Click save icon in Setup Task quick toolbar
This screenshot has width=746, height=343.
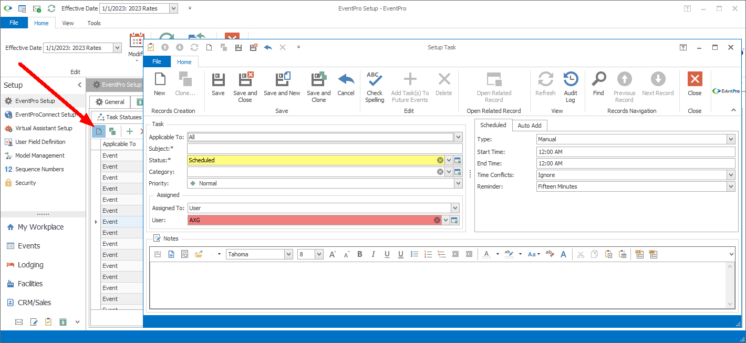click(x=239, y=47)
